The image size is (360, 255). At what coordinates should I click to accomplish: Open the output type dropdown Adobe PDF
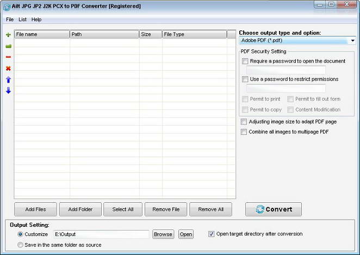point(297,40)
